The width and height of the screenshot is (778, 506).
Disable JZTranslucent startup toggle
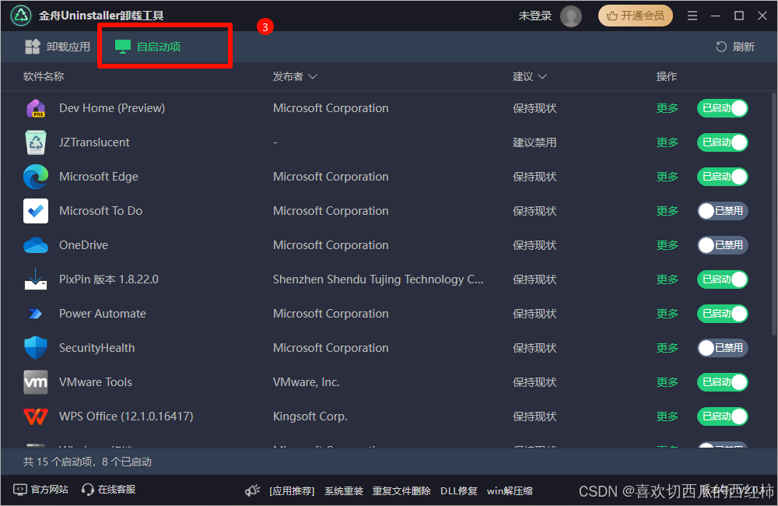point(723,142)
